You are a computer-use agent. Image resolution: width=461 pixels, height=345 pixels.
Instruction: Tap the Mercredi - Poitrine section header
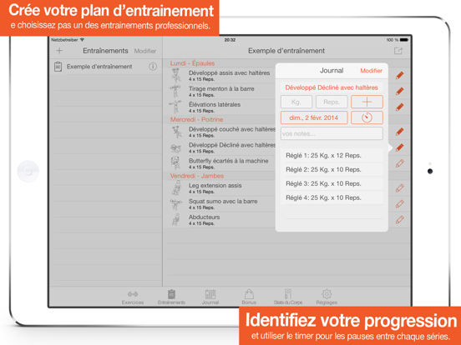click(x=196, y=120)
